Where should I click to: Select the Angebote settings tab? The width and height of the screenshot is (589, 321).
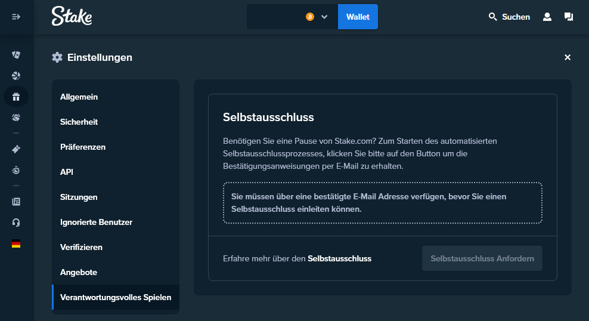tap(116, 272)
